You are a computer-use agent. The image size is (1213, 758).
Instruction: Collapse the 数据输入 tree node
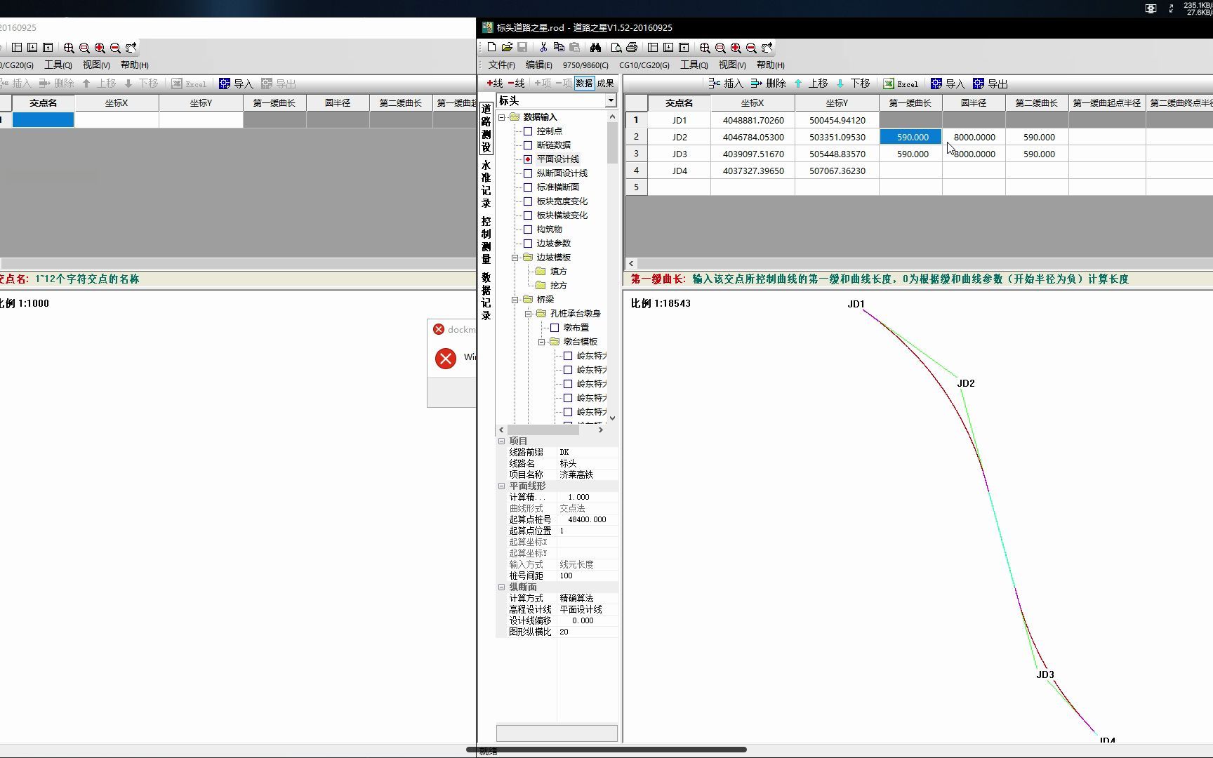(502, 117)
